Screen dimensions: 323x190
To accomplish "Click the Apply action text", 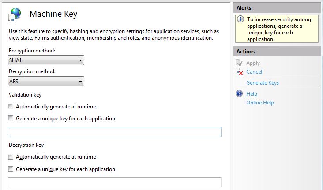I will (253, 63).
